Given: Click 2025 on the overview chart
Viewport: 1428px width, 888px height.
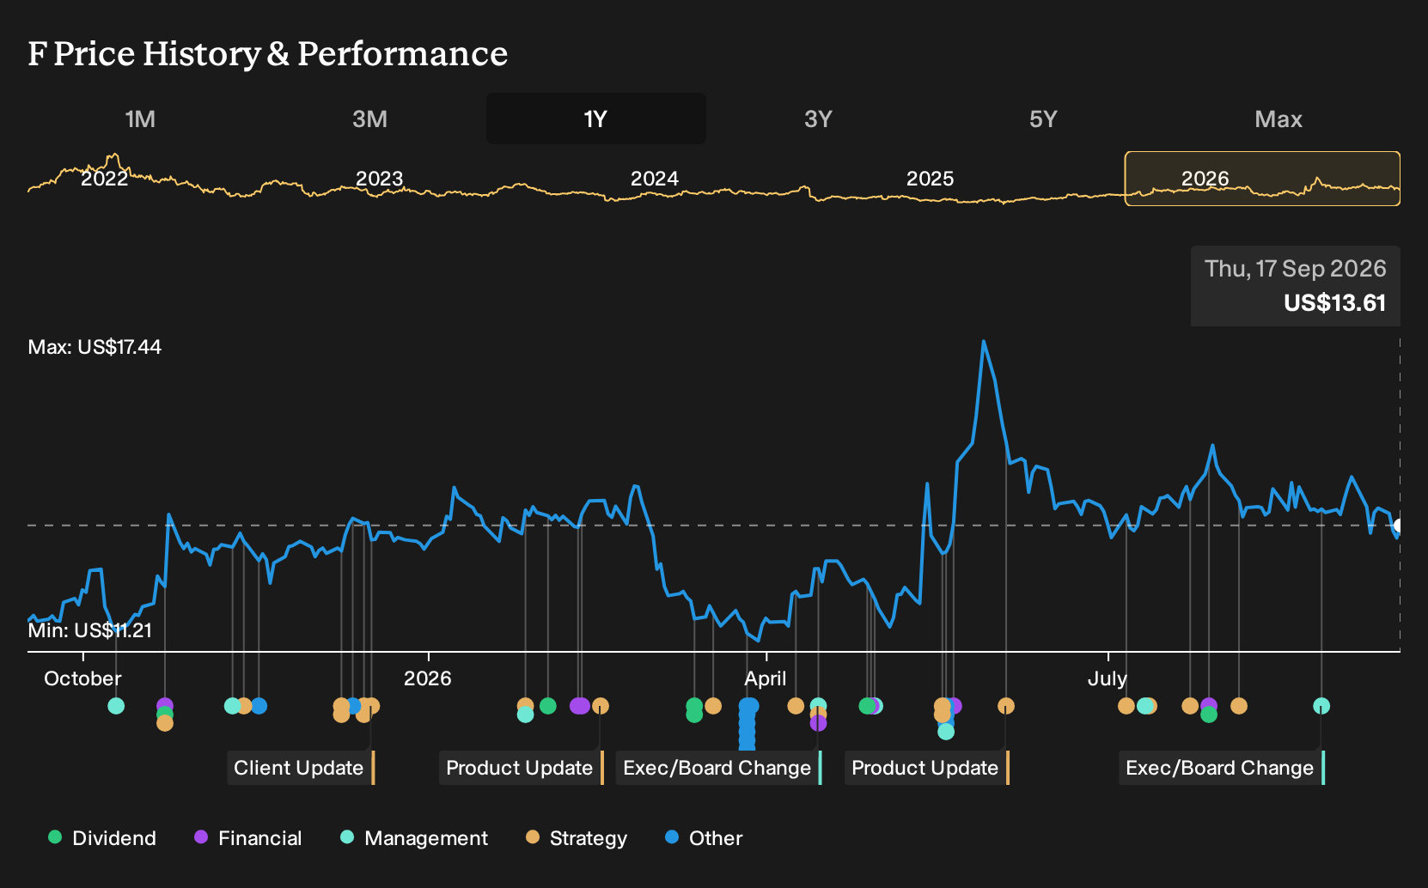Looking at the screenshot, I should (x=930, y=179).
